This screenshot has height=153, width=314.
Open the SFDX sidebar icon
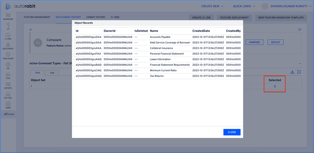(x=8, y=75)
